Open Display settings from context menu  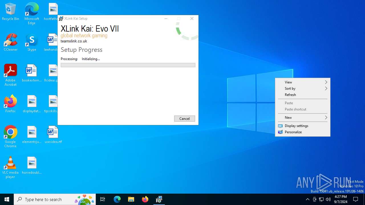pos(303,126)
